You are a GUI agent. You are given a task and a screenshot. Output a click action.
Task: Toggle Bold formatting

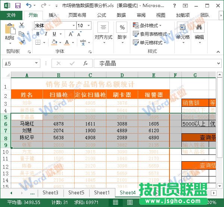point(38,34)
